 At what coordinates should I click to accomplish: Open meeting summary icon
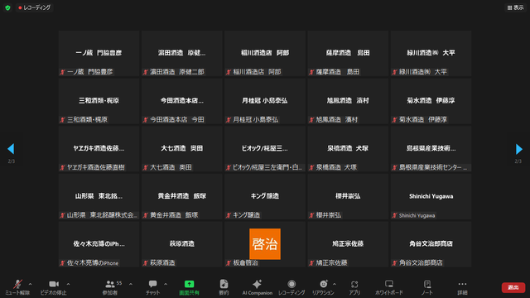[x=224, y=284]
